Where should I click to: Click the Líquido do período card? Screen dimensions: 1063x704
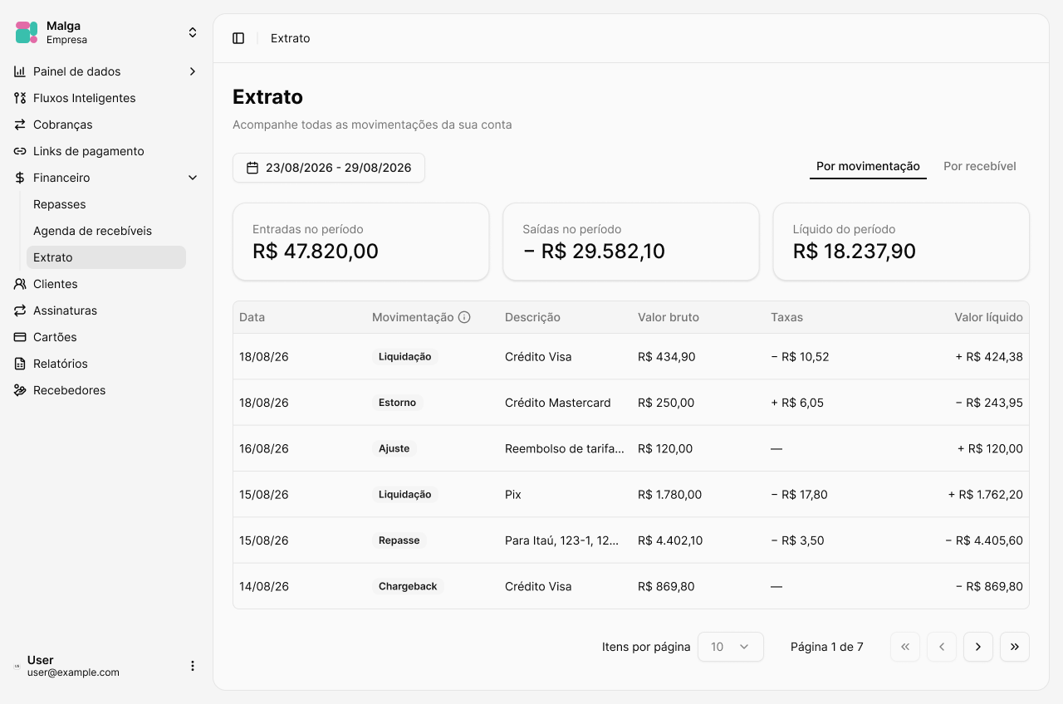(901, 242)
